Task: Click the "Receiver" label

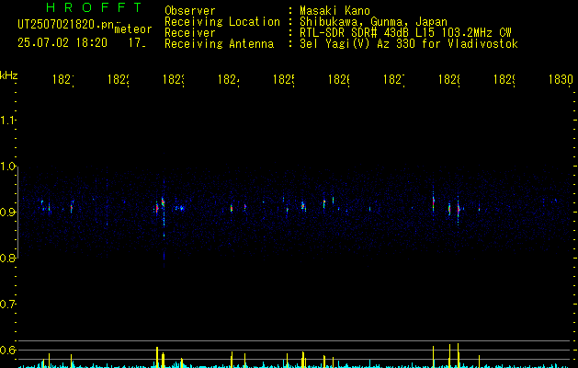Action: tap(190, 33)
